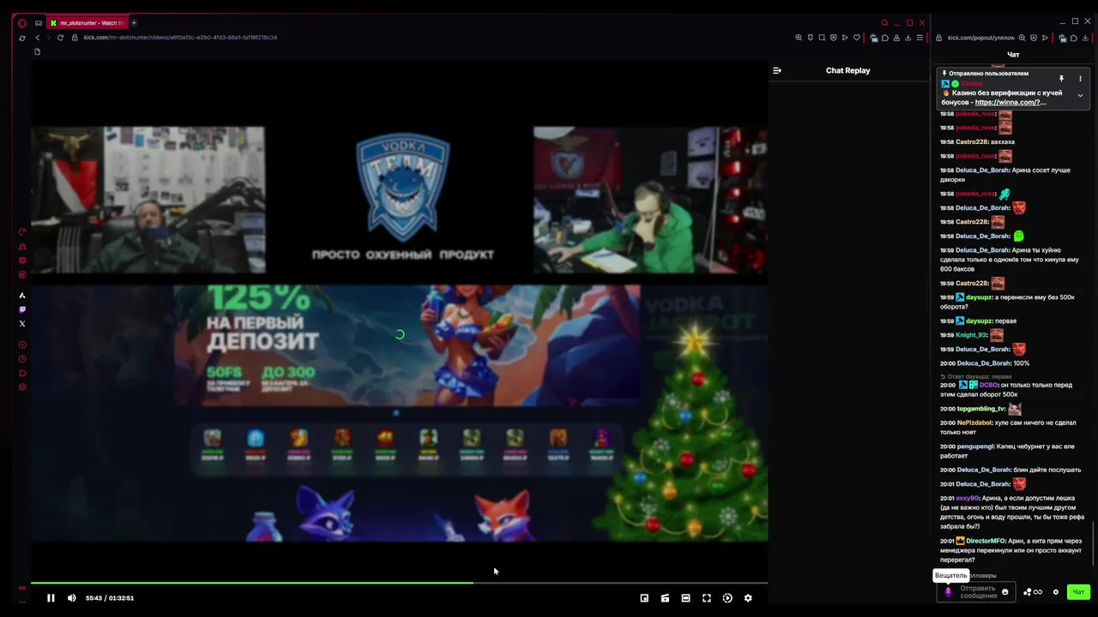Image resolution: width=1098 pixels, height=617 pixels.
Task: Open playback speed control in the player
Action: [727, 598]
